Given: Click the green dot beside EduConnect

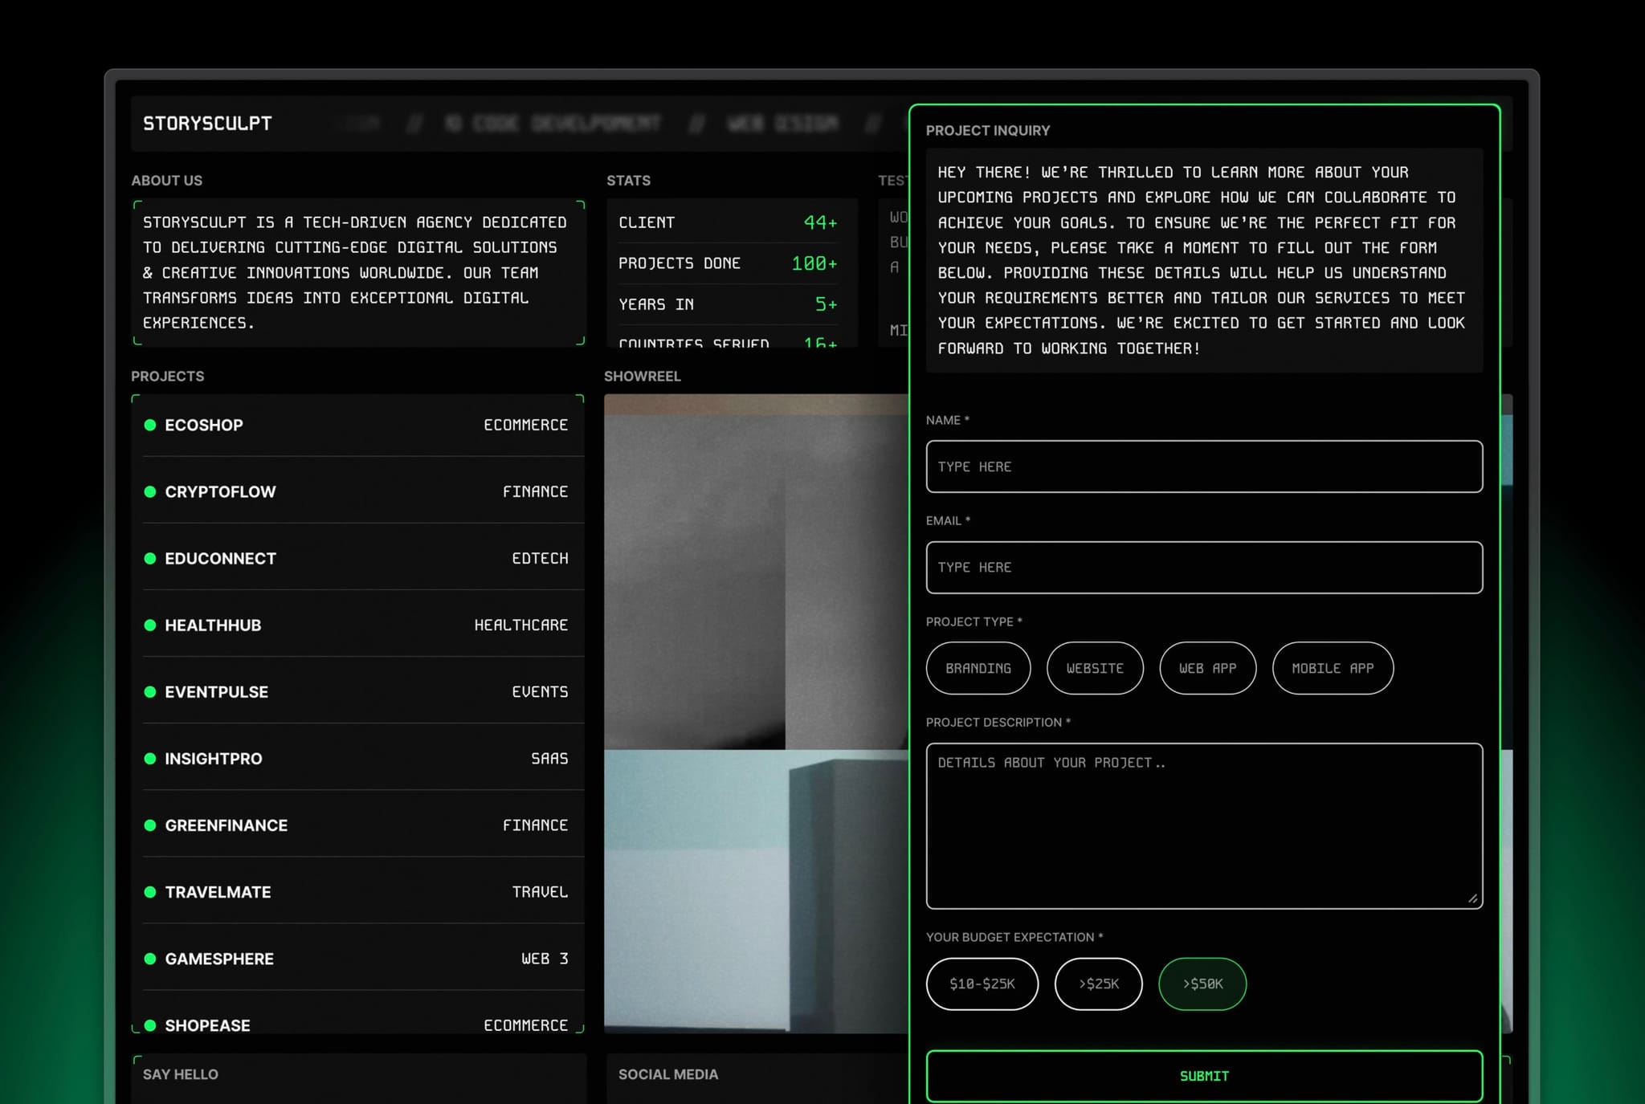Looking at the screenshot, I should click(150, 558).
